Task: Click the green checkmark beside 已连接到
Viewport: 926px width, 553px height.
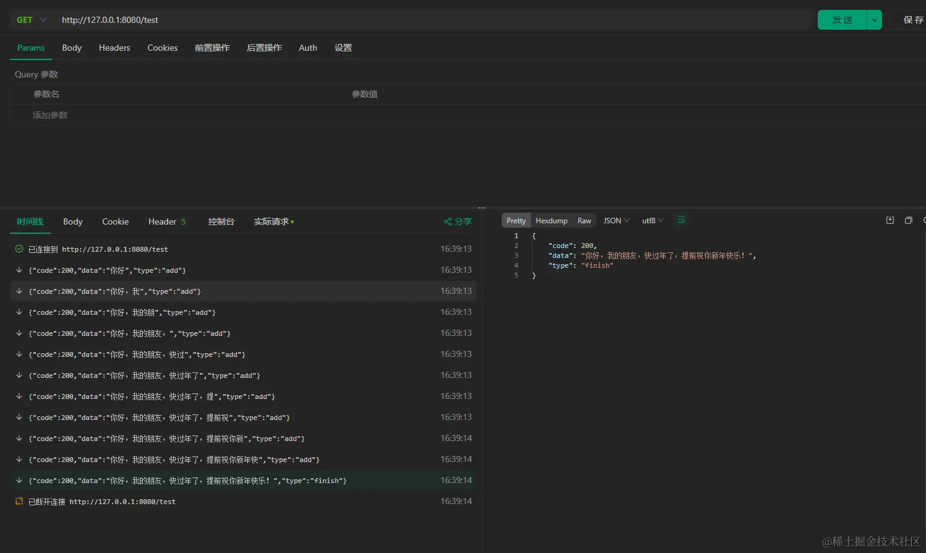Action: coord(19,249)
